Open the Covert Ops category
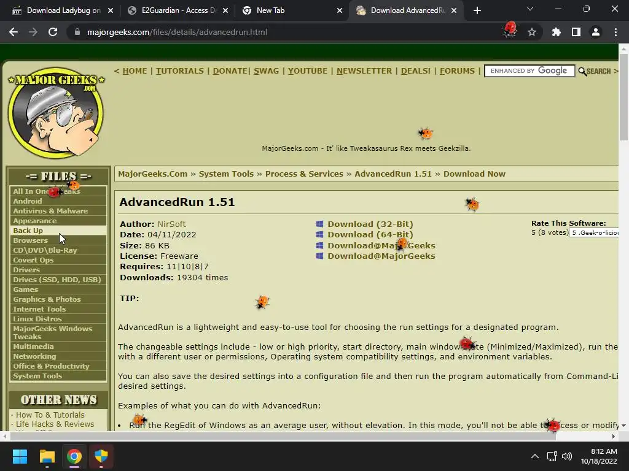This screenshot has width=629, height=471. [58, 260]
